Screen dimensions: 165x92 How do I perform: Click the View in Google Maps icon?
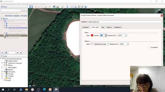pyautogui.click(x=82, y=7)
